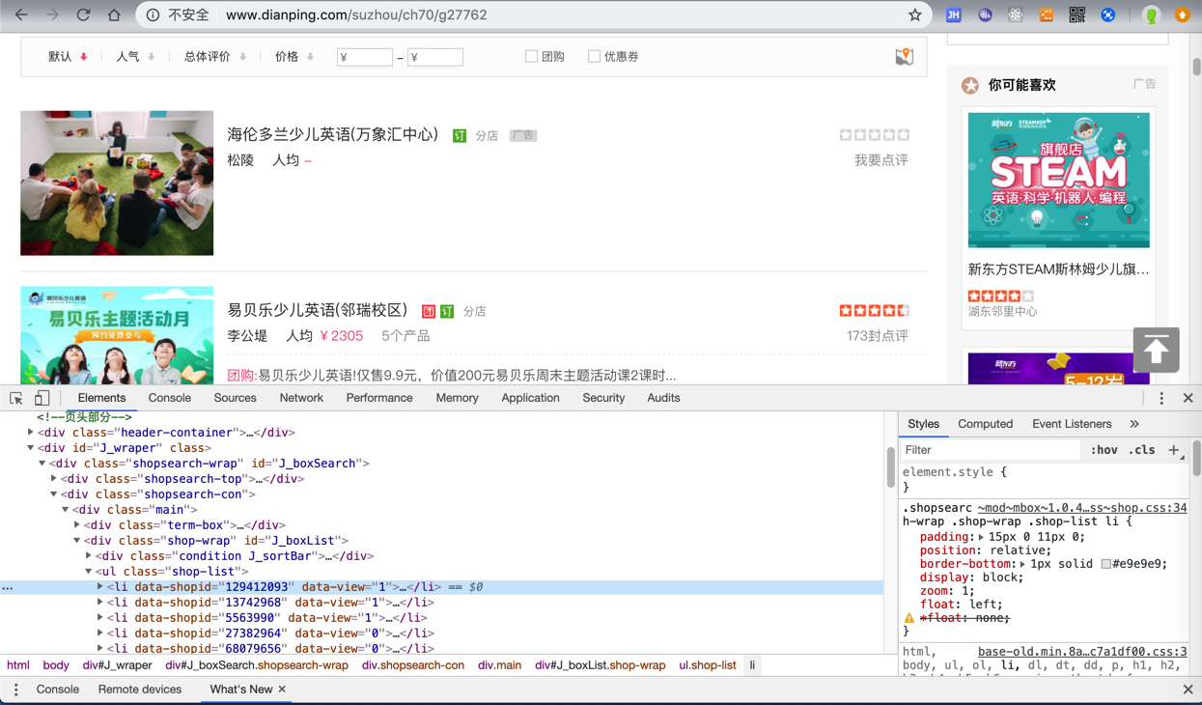Screen dimensions: 1202x705
Task: Expand li with shopid 13742968
Action: [100, 603]
